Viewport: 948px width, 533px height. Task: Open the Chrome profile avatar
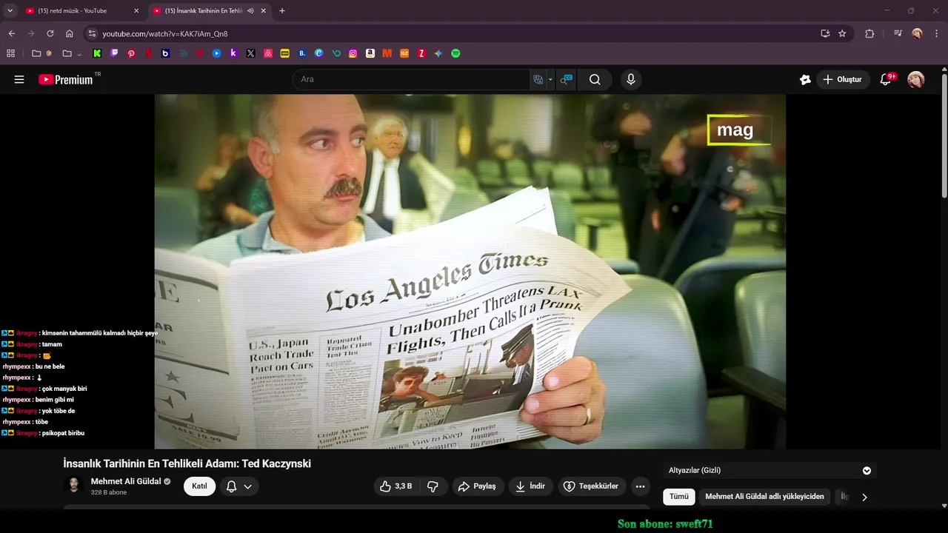pos(917,33)
